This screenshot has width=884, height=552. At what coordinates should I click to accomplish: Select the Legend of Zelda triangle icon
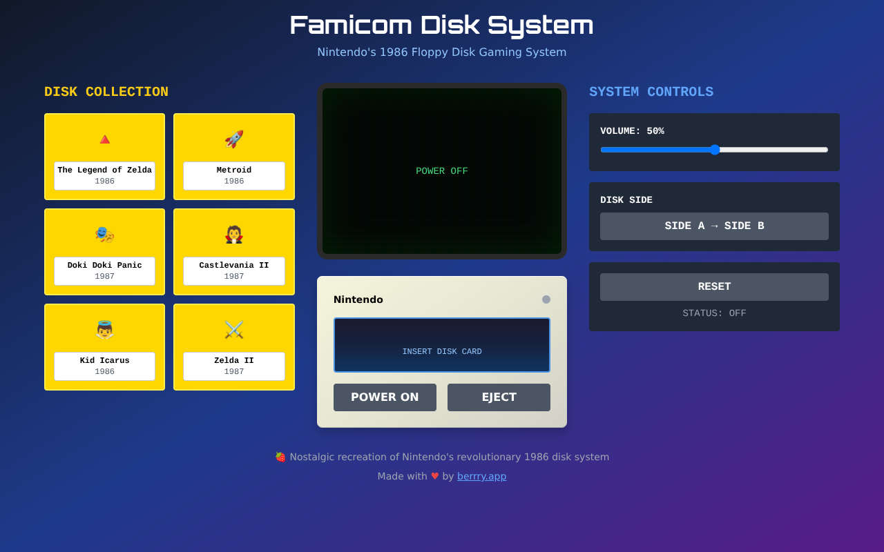tap(104, 138)
